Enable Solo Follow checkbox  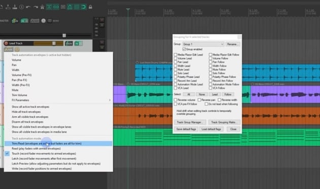click(210, 73)
